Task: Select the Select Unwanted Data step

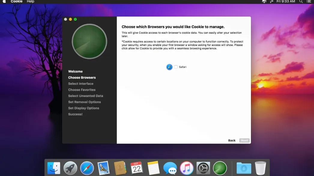Action: point(86,96)
